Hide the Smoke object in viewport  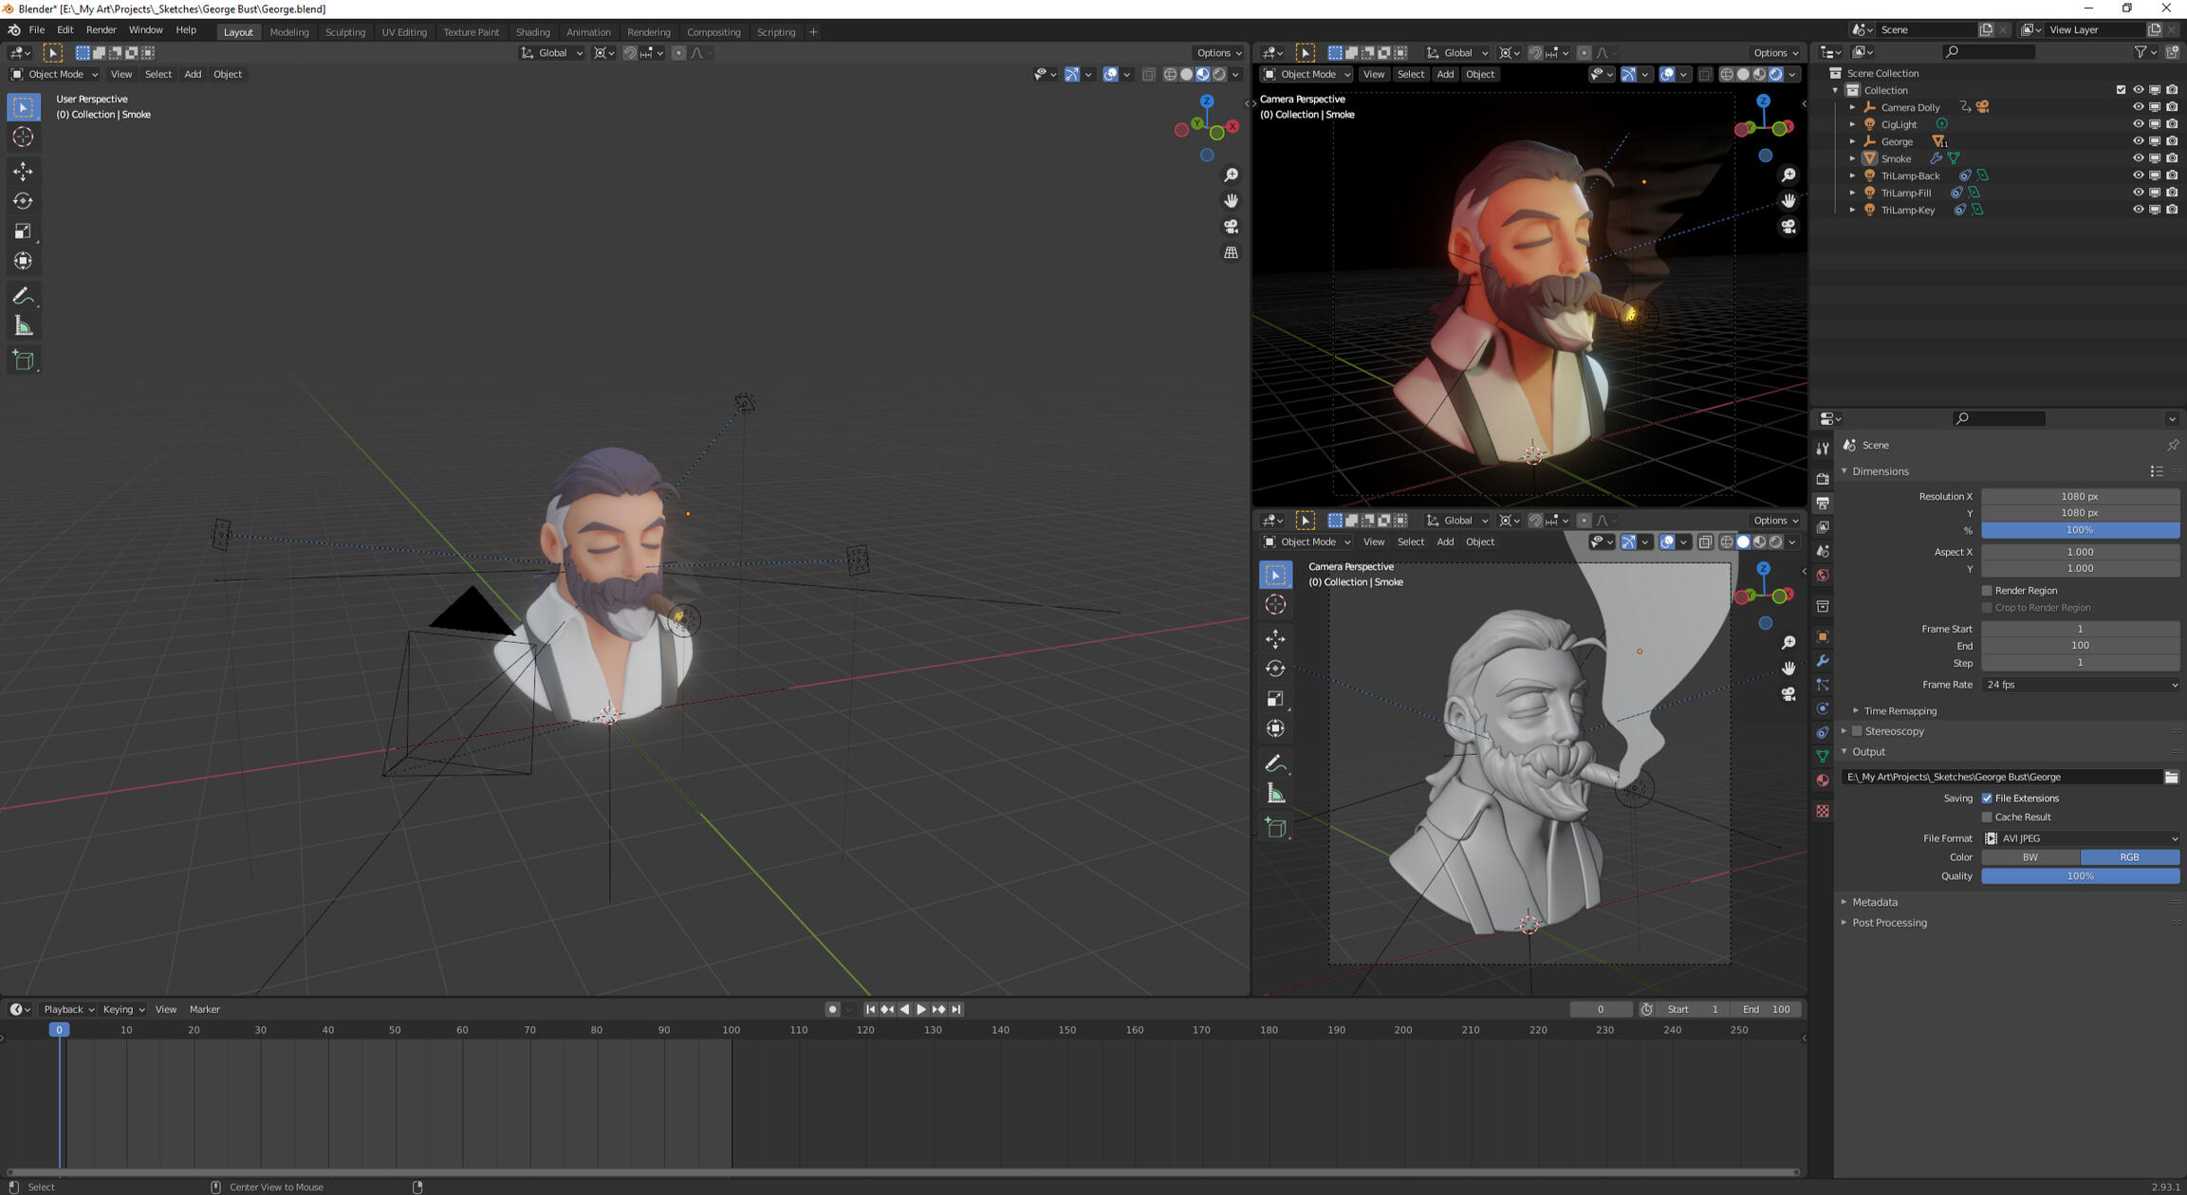(2138, 158)
